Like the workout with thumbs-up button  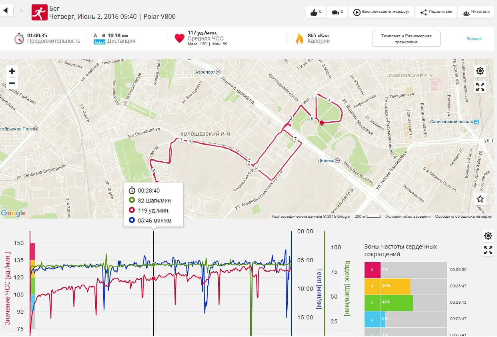point(316,12)
